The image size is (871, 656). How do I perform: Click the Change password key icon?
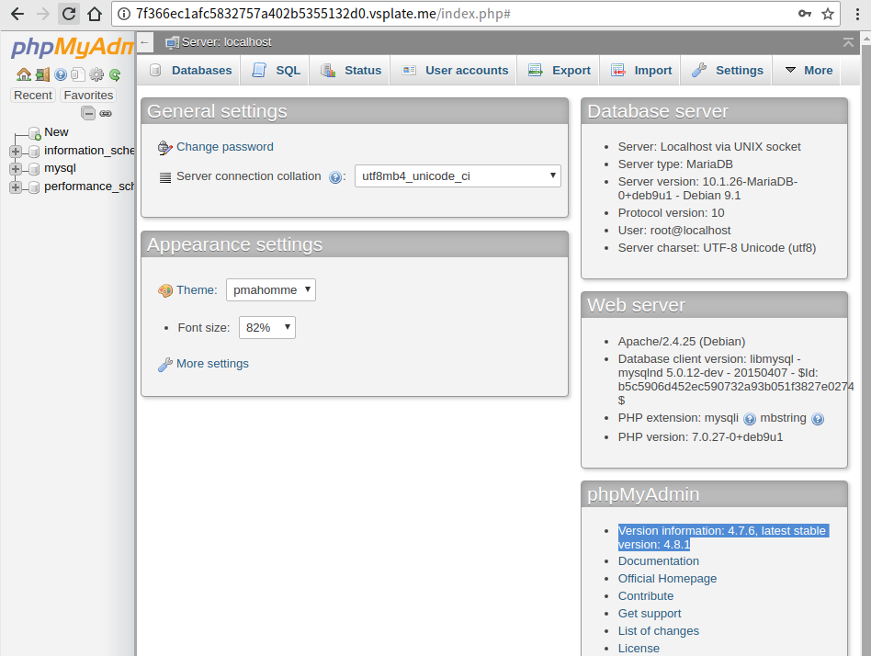(165, 147)
